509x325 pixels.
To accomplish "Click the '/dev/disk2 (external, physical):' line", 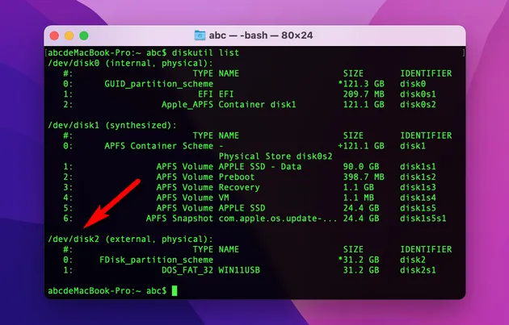I will tap(131, 240).
